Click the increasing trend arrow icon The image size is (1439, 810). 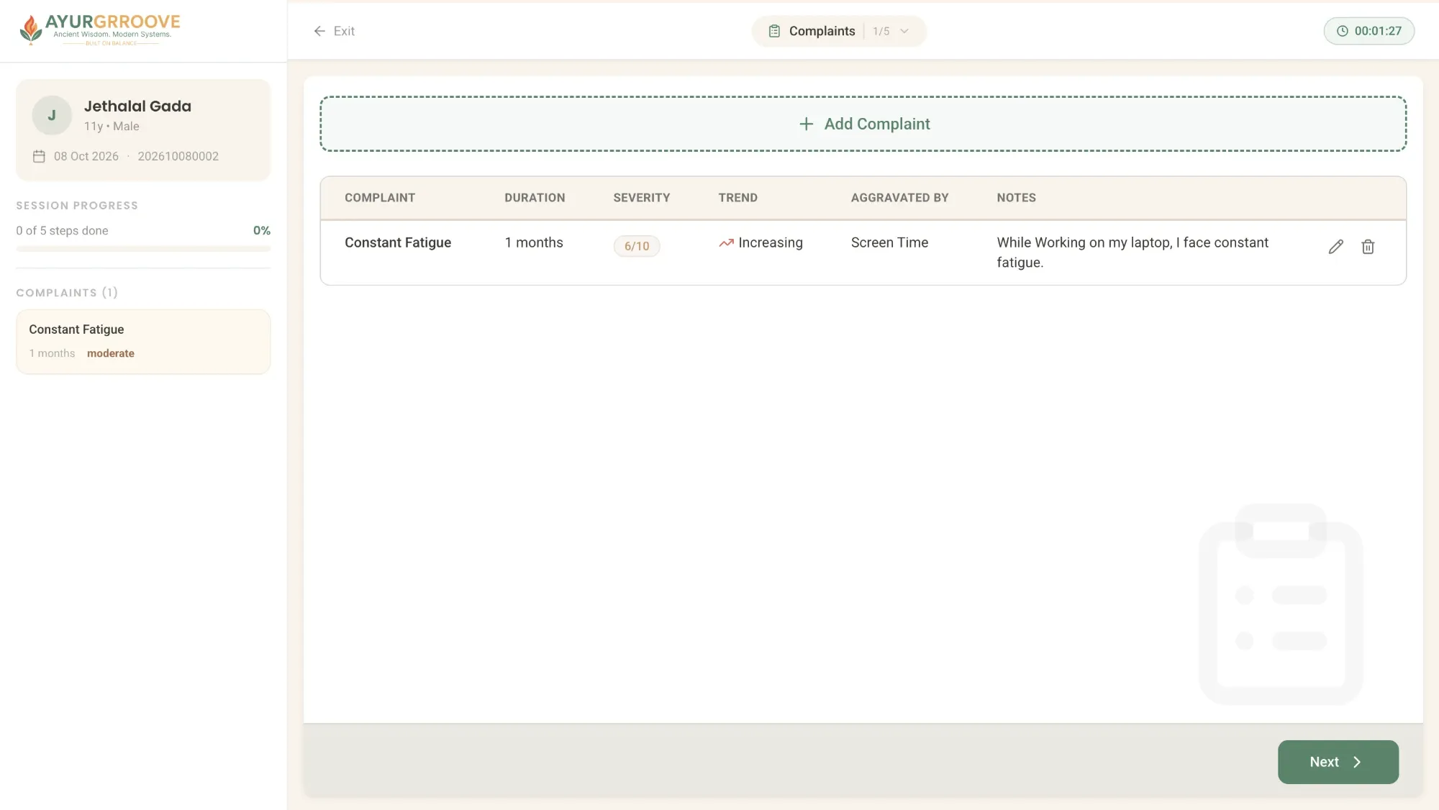pos(726,243)
